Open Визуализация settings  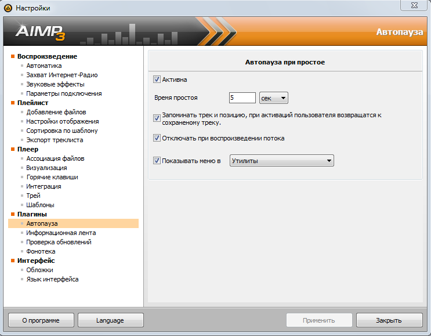click(46, 168)
